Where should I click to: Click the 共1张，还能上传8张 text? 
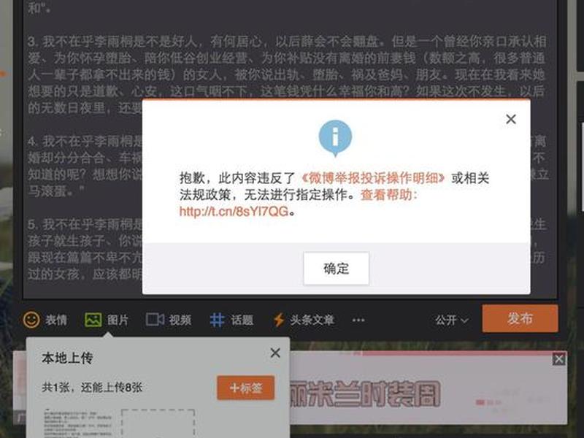pyautogui.click(x=92, y=388)
